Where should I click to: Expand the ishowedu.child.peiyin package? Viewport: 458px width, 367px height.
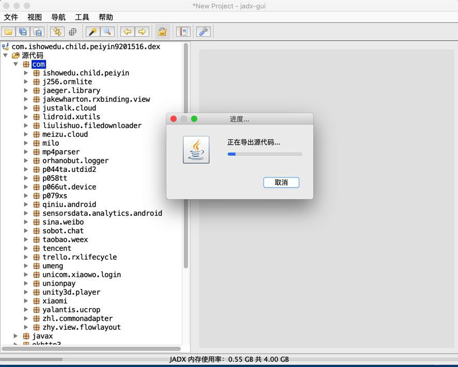point(26,73)
